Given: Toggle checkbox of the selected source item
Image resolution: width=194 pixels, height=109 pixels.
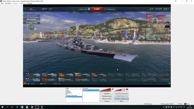Looking at the screenshot, I should pyautogui.click(x=84, y=91).
